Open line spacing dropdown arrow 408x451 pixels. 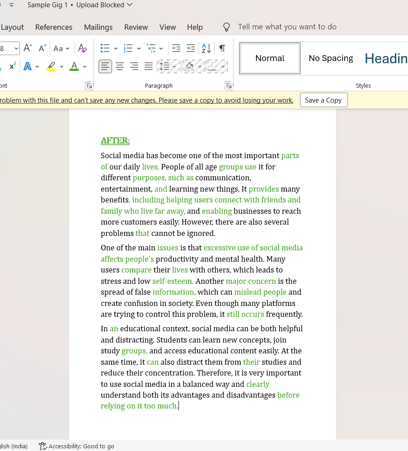point(174,67)
